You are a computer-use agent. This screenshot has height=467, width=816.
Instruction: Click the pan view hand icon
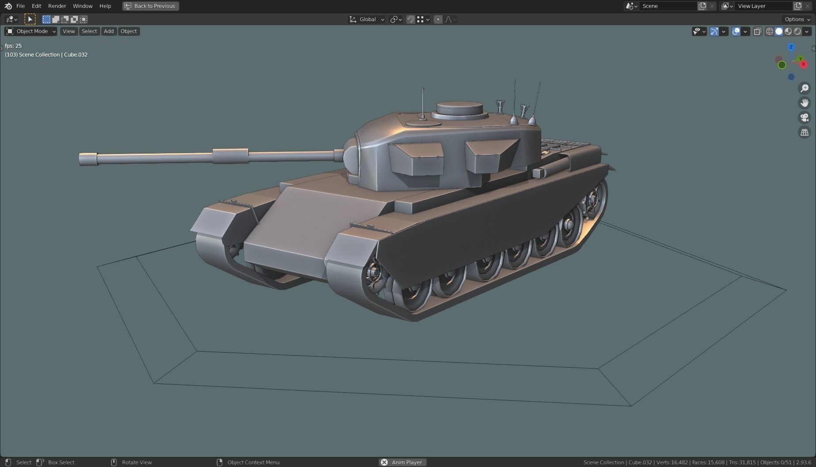805,103
